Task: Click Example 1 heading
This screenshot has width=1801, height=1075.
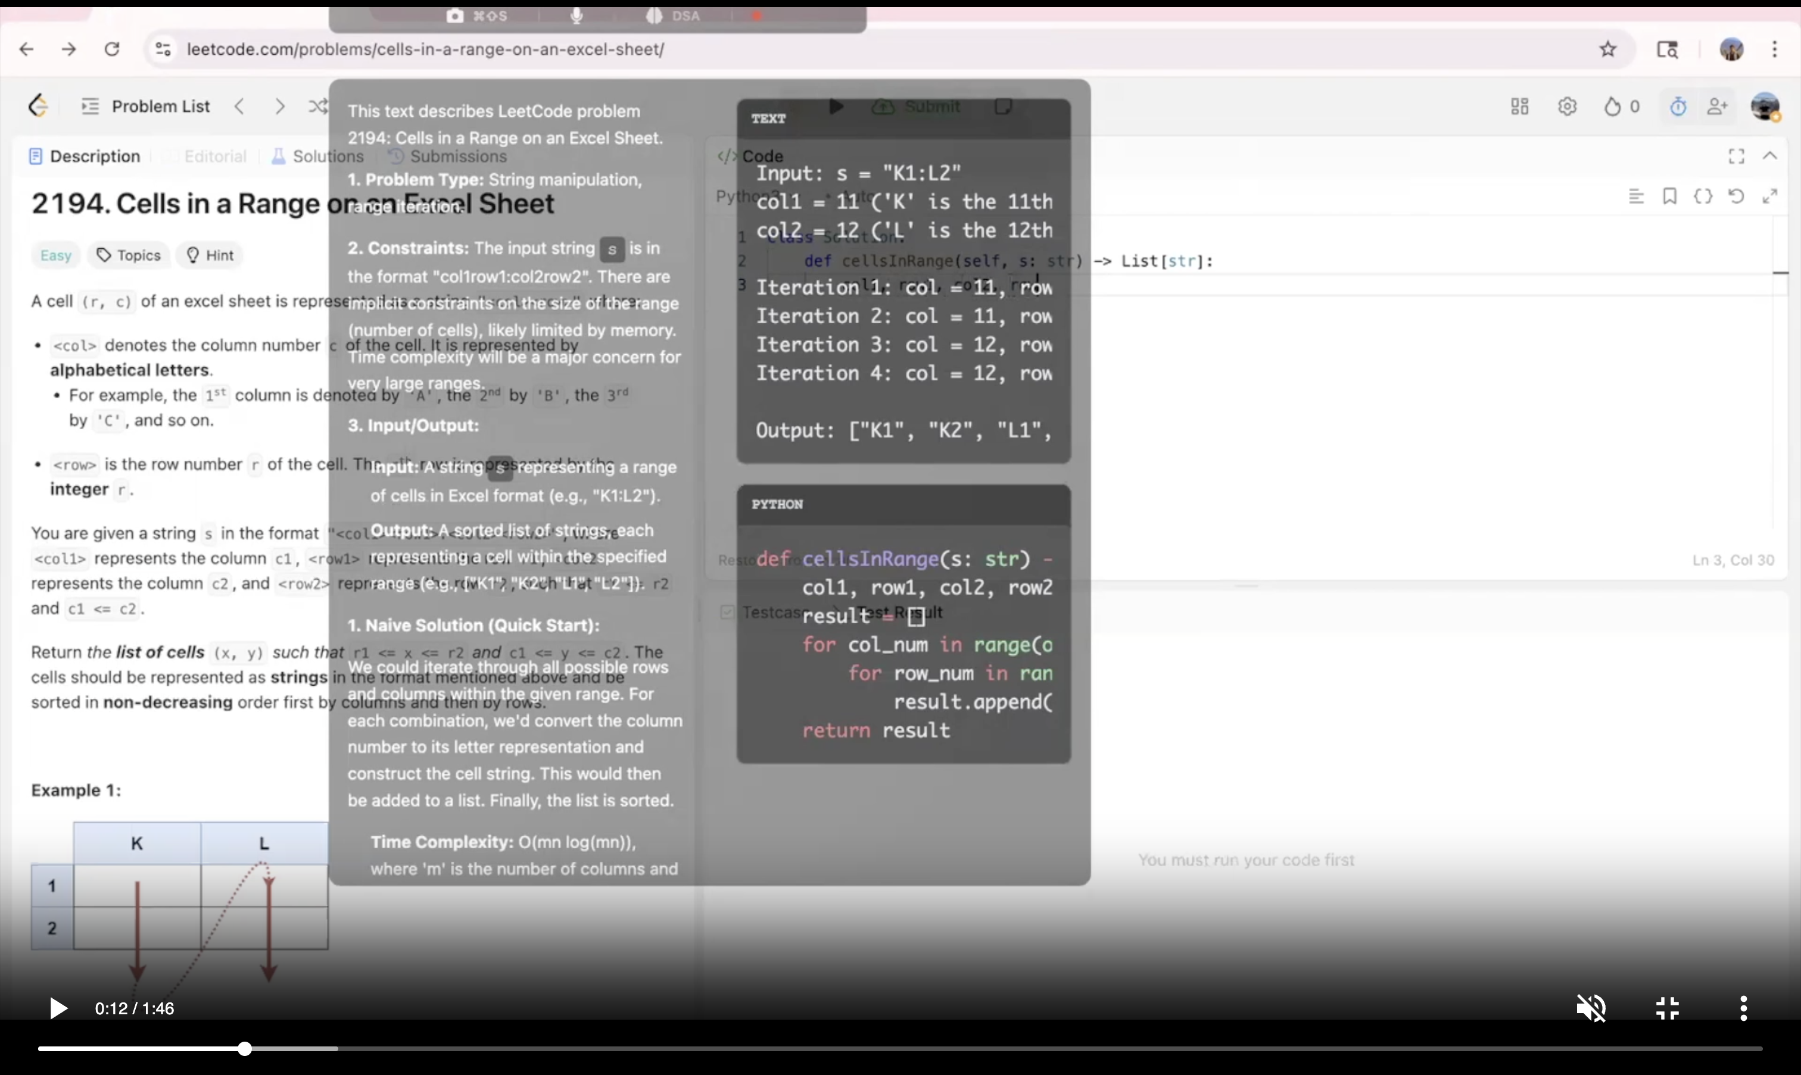Action: 76,790
